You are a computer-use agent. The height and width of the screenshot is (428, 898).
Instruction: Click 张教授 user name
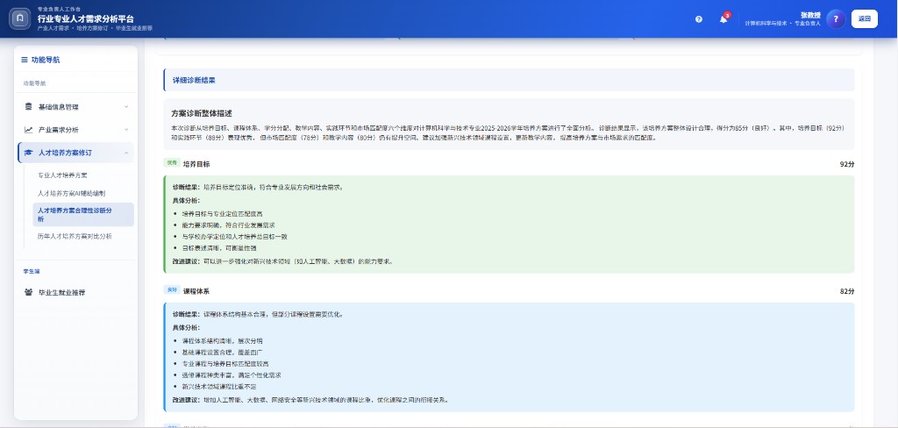[x=810, y=15]
